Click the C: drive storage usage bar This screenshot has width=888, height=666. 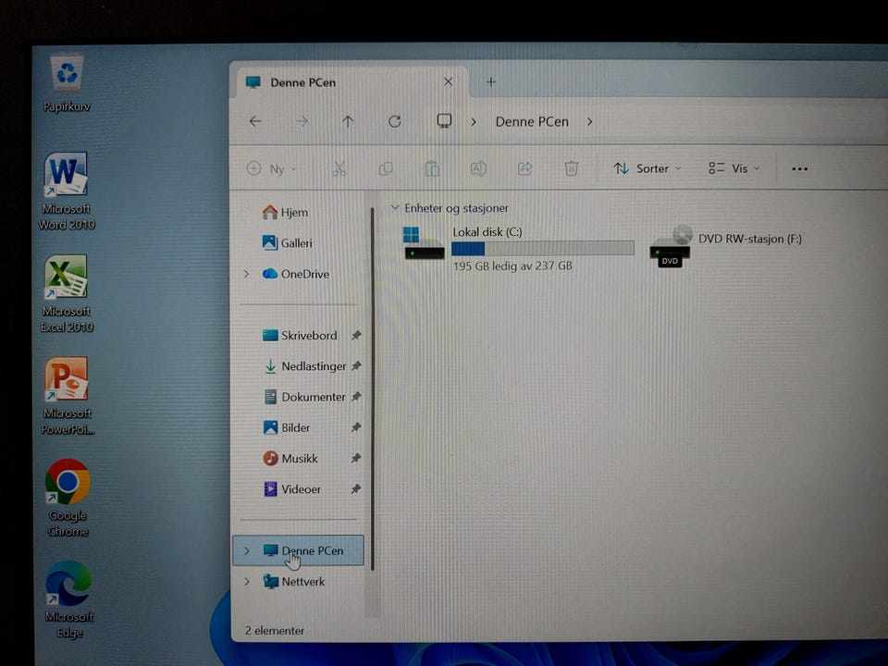pyautogui.click(x=543, y=248)
